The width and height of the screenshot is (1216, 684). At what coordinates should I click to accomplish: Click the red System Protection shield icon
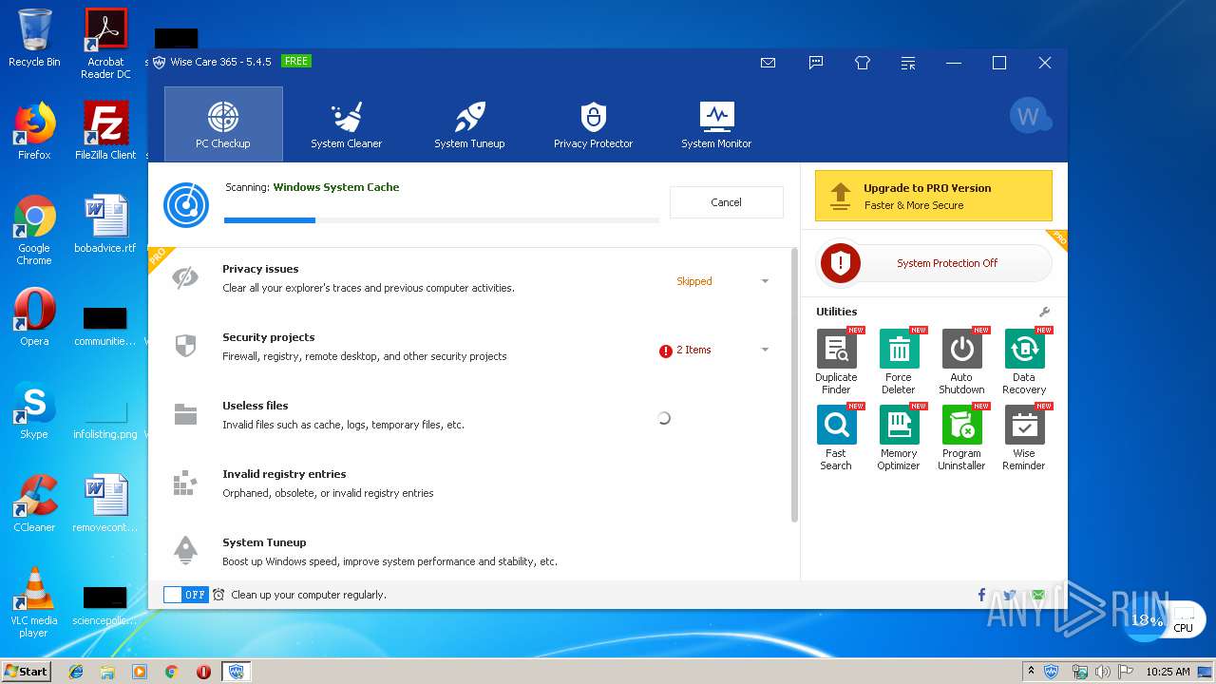coord(840,263)
